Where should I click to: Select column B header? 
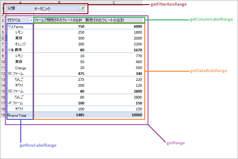59,3
